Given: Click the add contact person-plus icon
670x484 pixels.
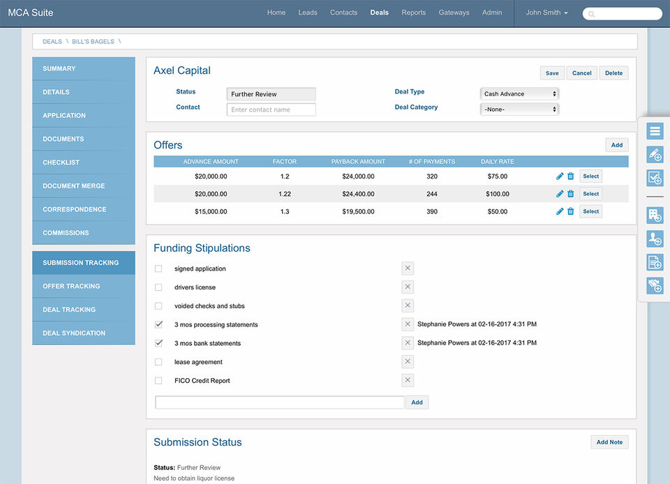Looking at the screenshot, I should coord(655,239).
